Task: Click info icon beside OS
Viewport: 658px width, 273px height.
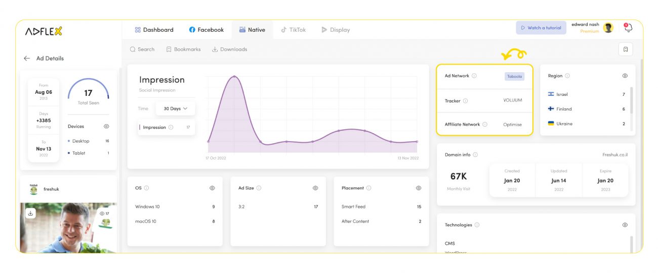Action: 146,188
